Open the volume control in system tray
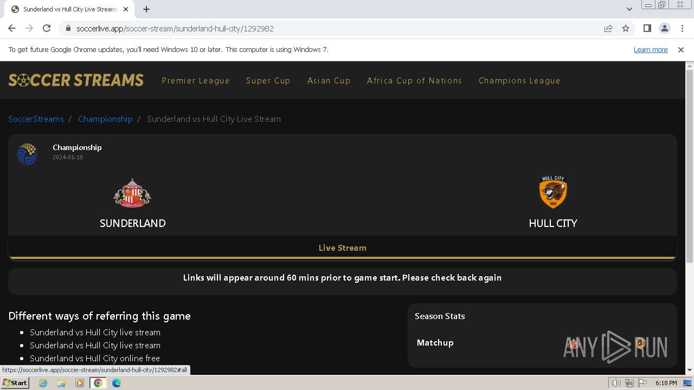 616,383
